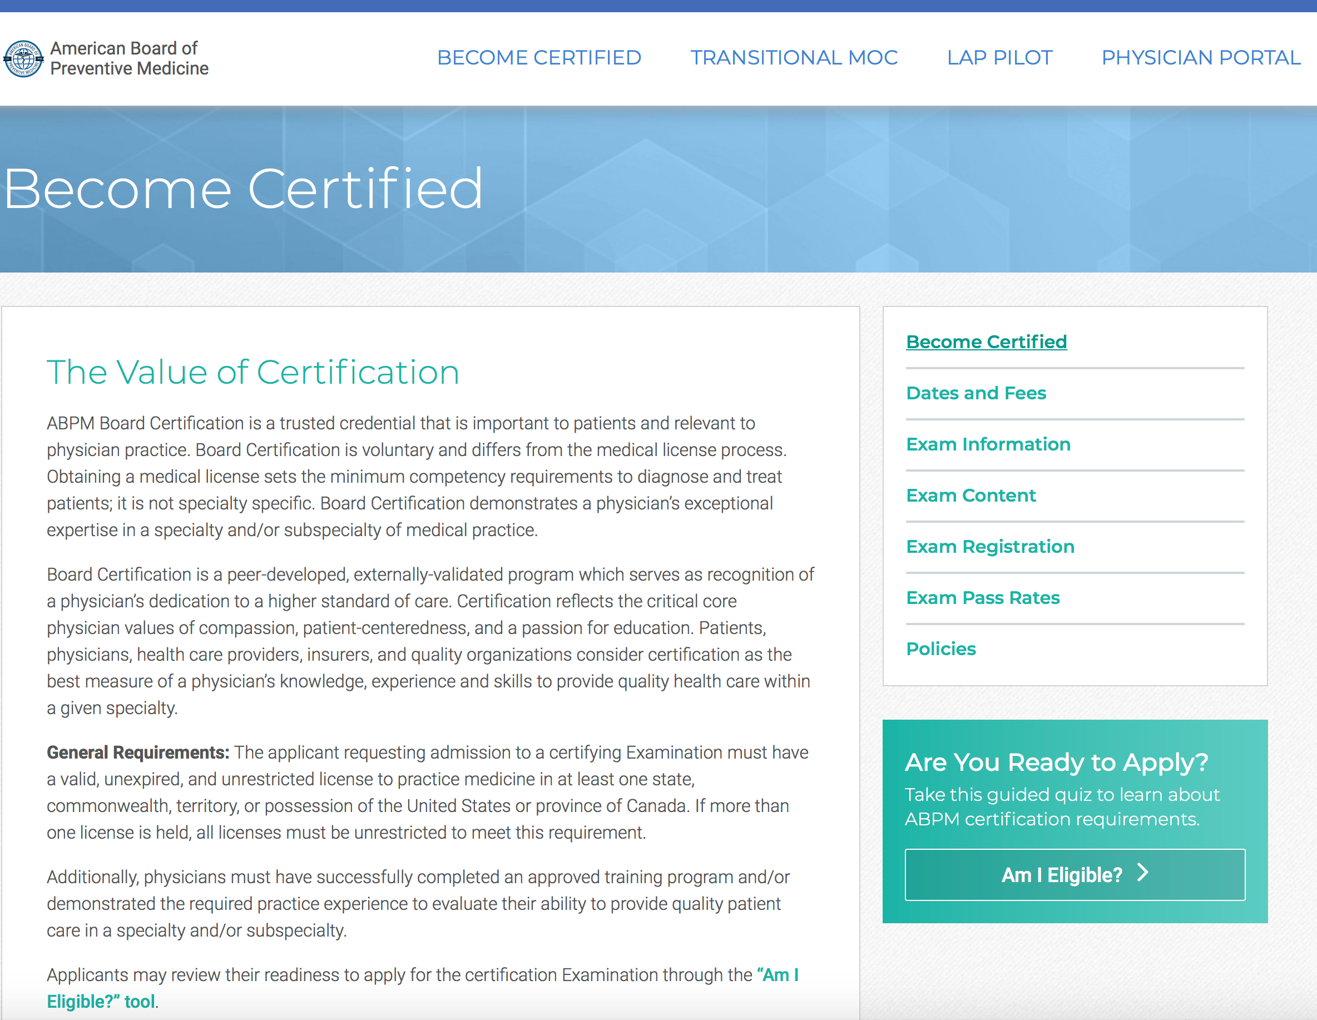The image size is (1317, 1020).
Task: Click the arrow chevron on Am I Eligible button
Action: click(x=1143, y=873)
